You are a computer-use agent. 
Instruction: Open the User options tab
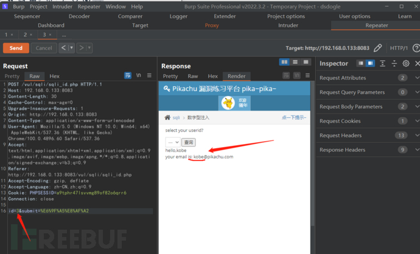(355, 16)
